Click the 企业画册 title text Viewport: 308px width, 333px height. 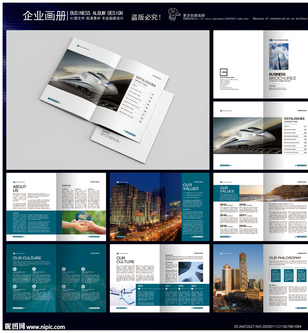pos(44,16)
